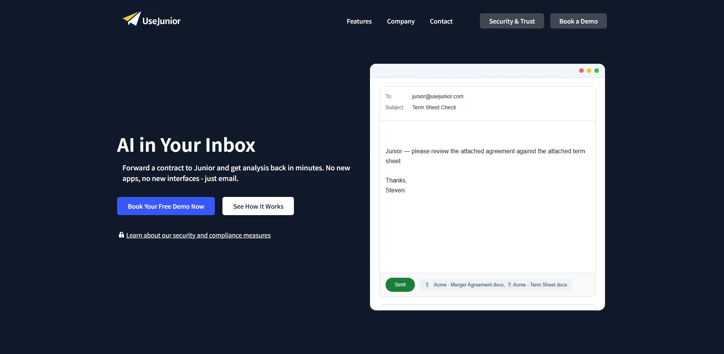Open the Company navigation item

pyautogui.click(x=400, y=21)
